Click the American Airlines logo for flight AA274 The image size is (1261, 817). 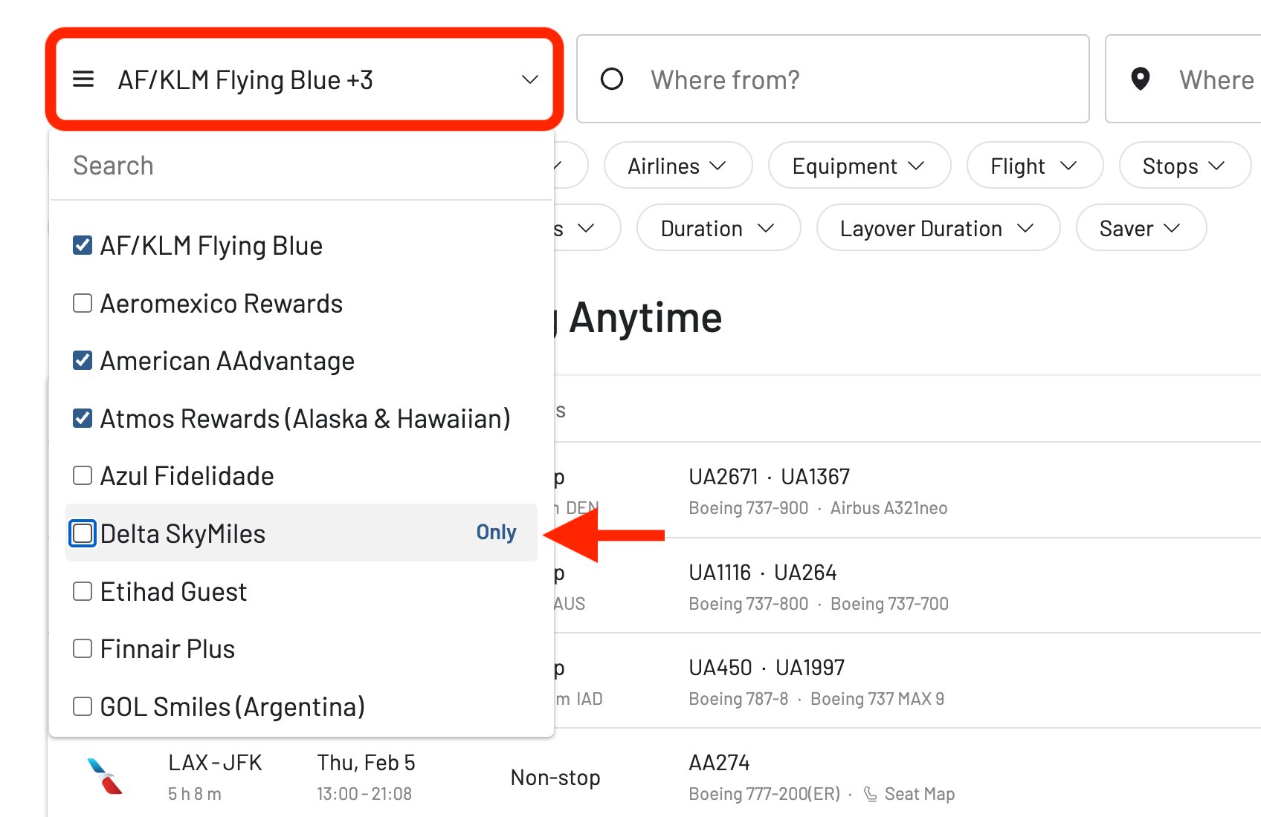103,777
